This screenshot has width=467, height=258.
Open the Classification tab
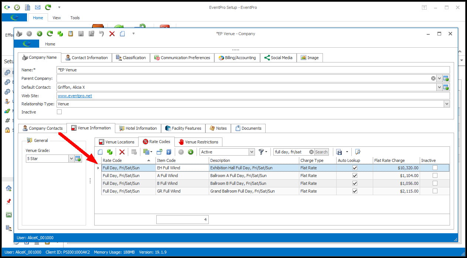click(131, 58)
